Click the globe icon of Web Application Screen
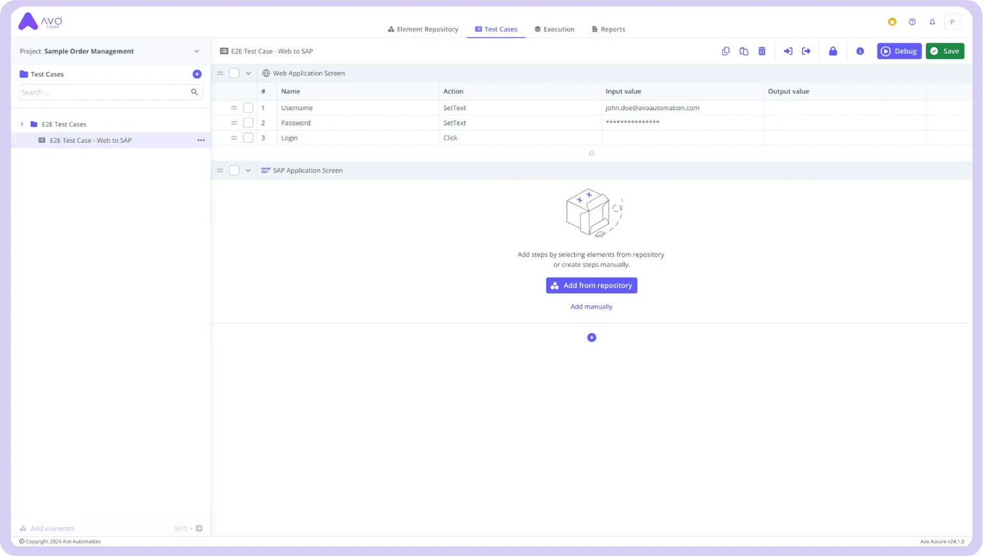The height and width of the screenshot is (556, 983). pyautogui.click(x=266, y=73)
